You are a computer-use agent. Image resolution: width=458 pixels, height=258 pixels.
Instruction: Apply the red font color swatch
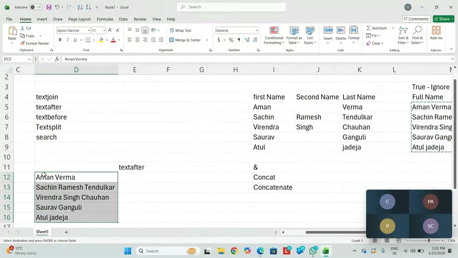[113, 40]
